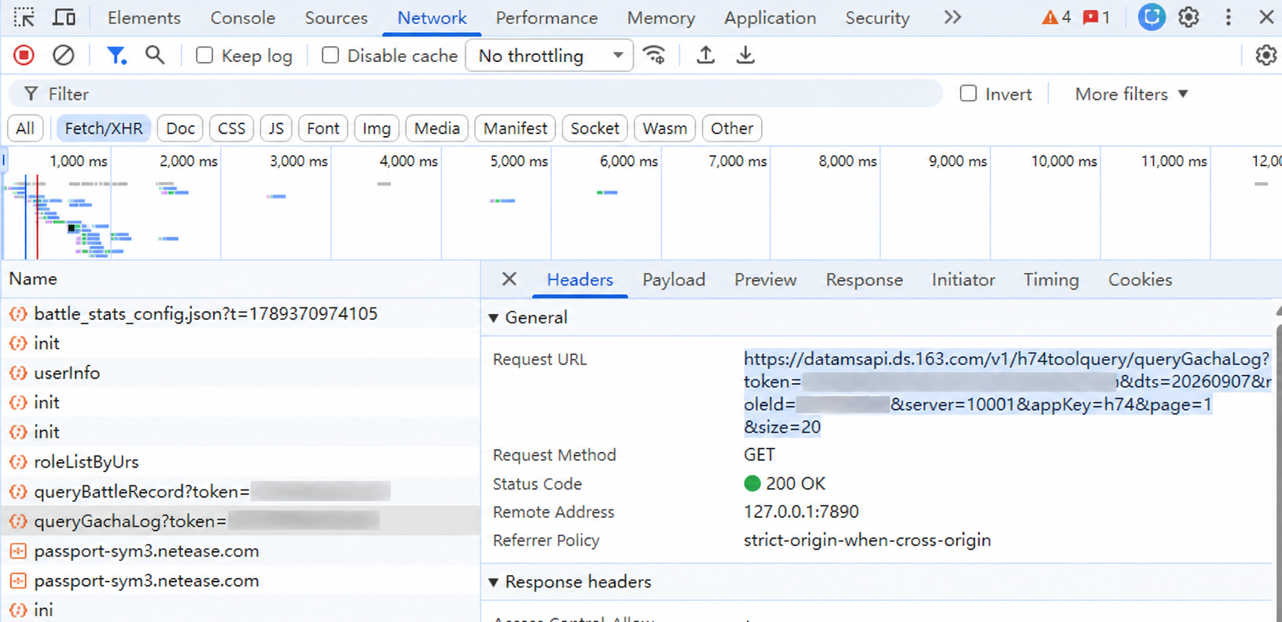Filter by Media type
The height and width of the screenshot is (622, 1282).
[437, 128]
